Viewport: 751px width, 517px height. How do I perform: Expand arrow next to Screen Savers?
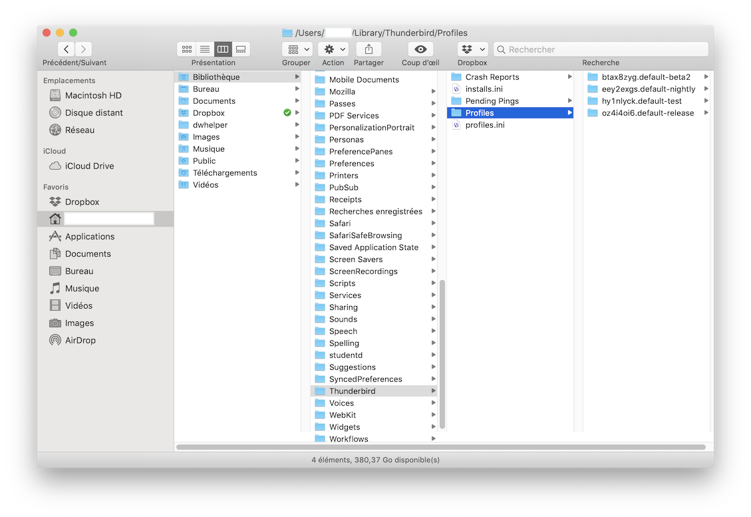pos(434,259)
